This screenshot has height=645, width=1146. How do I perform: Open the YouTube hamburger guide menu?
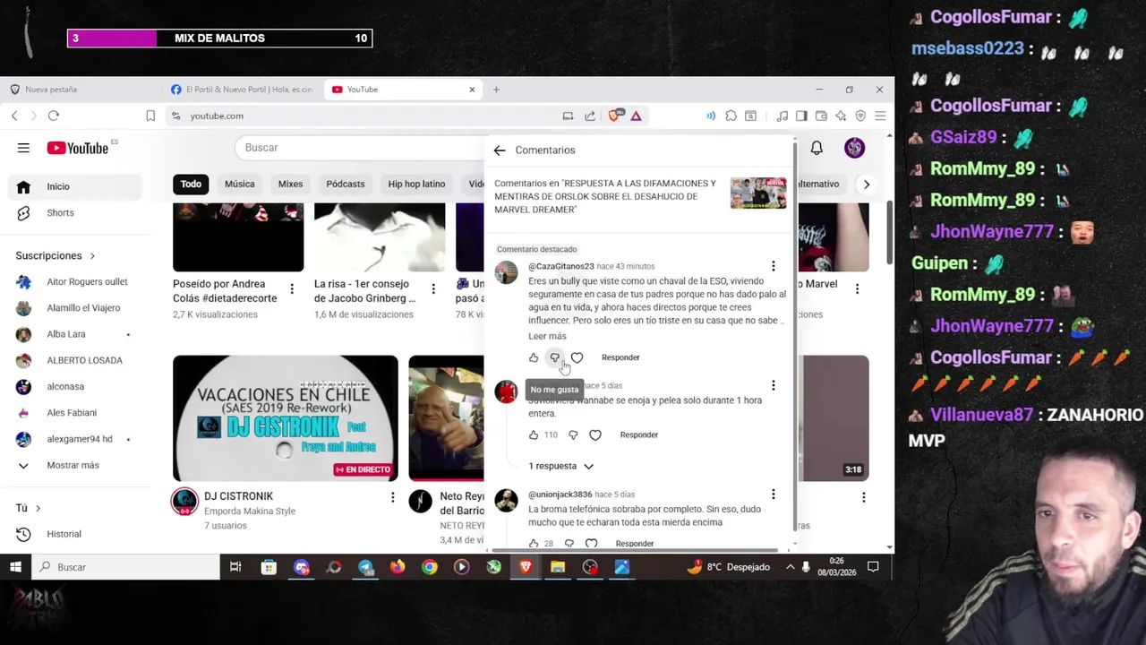(x=23, y=148)
